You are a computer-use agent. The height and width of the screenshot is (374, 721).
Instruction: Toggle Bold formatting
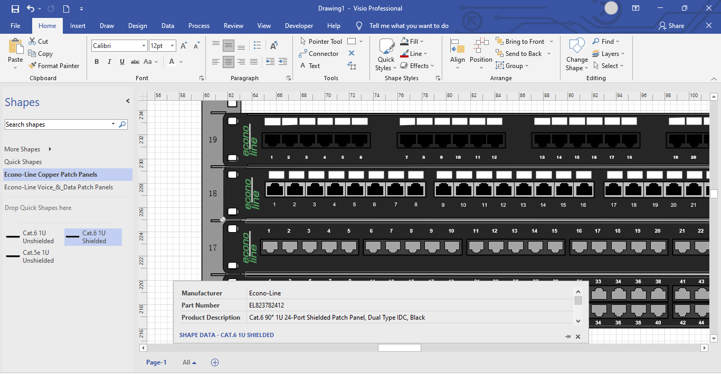pos(97,62)
